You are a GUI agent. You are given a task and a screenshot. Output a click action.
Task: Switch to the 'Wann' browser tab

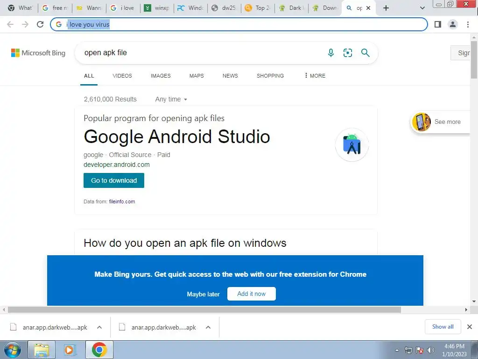tap(89, 8)
